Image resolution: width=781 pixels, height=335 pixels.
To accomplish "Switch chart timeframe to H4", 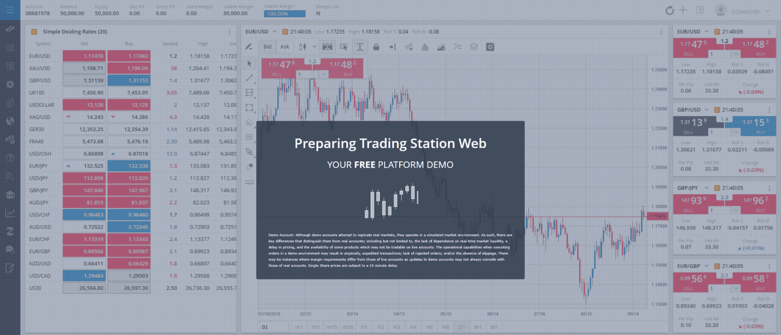I will [x=413, y=327].
